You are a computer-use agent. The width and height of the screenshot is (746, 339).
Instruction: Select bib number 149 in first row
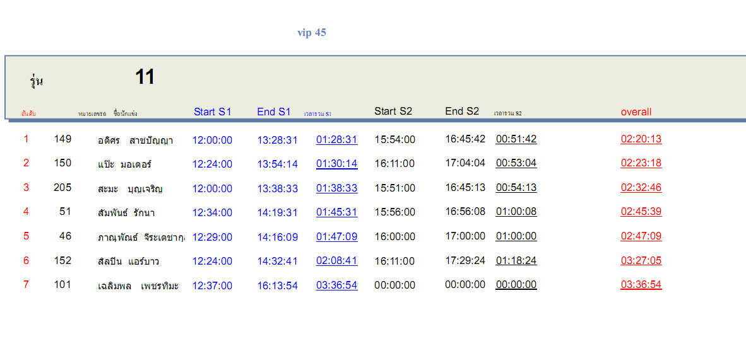point(62,139)
